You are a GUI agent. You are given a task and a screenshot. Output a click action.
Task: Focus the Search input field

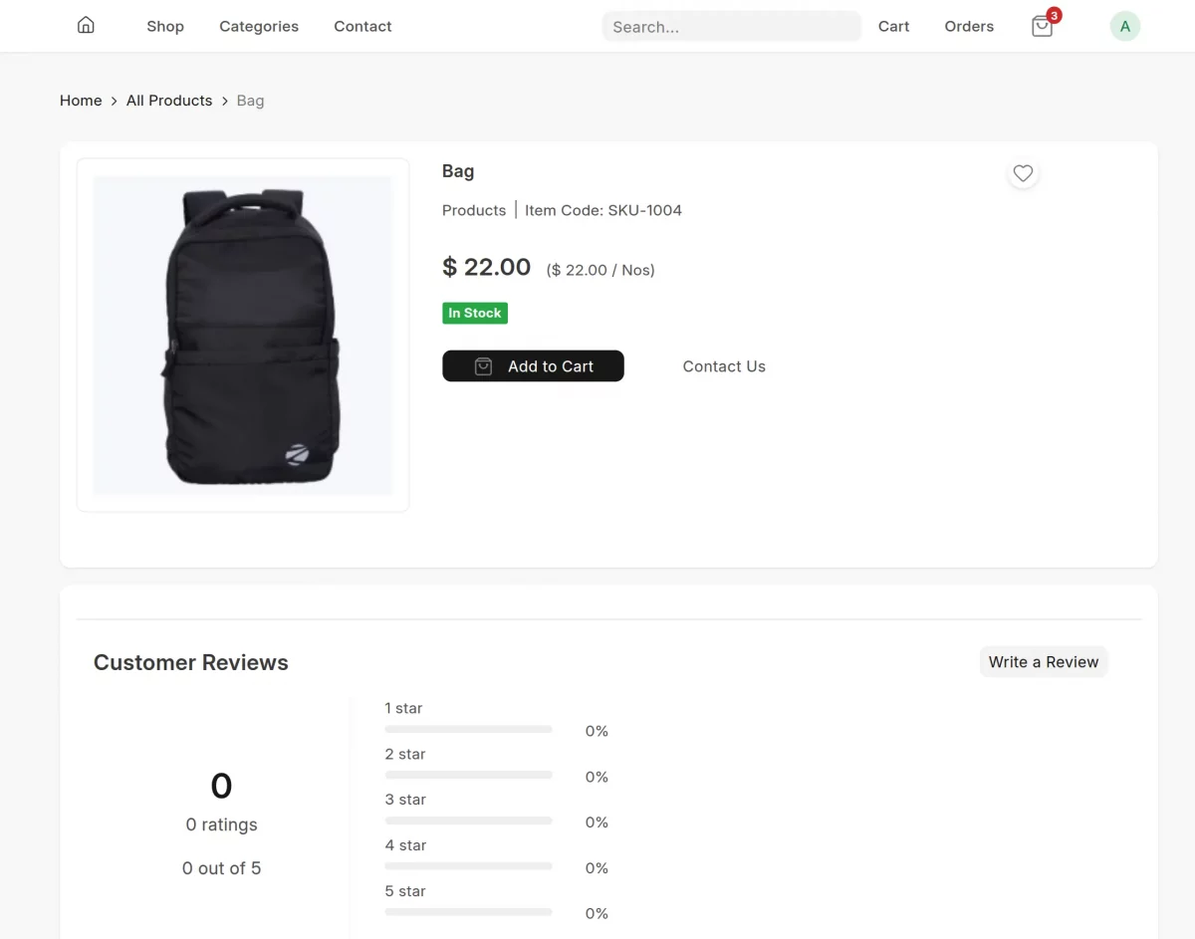(x=732, y=27)
